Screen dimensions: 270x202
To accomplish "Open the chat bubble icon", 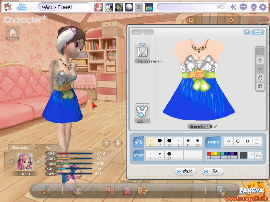I will [243, 7].
